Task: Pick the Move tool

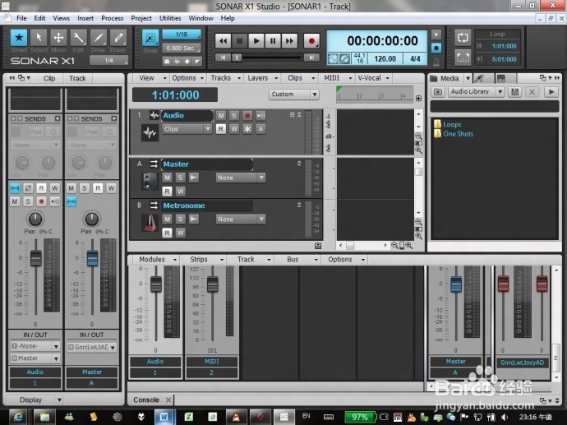Action: click(x=58, y=38)
